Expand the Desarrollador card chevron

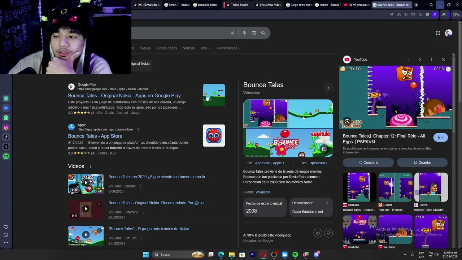click(x=327, y=203)
